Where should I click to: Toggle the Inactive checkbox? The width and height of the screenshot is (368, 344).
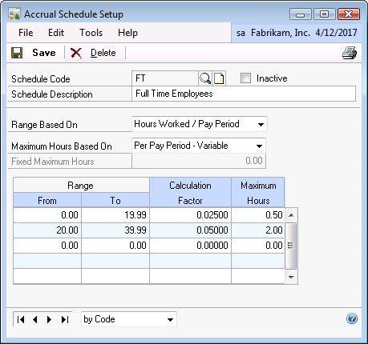tap(245, 78)
